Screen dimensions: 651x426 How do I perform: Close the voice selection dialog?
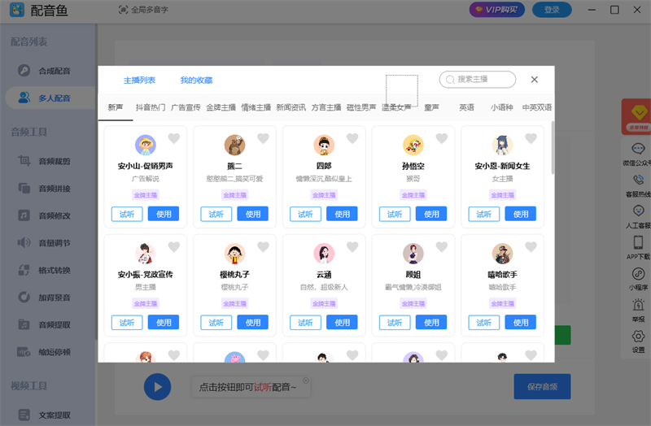click(x=535, y=80)
